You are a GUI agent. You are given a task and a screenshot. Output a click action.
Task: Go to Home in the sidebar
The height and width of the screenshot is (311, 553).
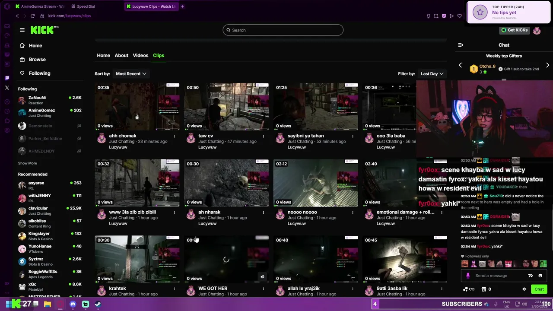35,45
